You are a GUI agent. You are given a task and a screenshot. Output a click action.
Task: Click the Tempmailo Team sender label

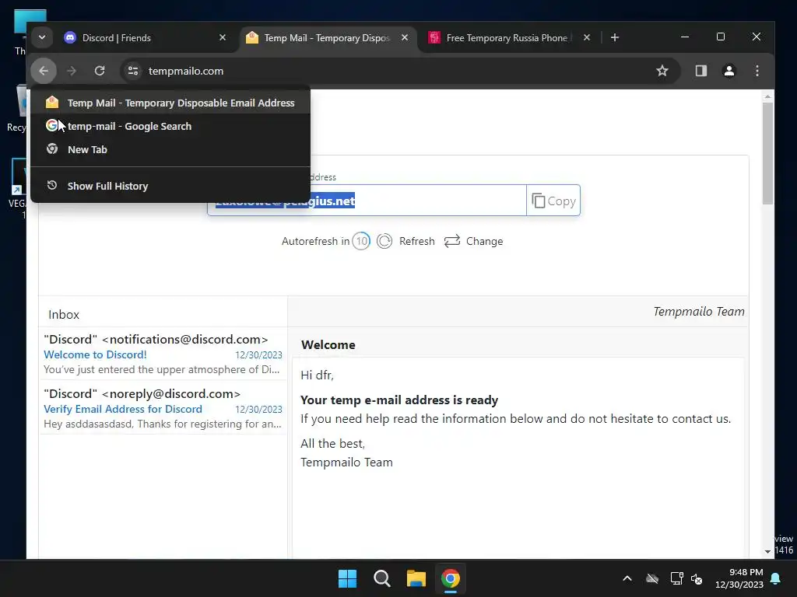[x=698, y=311]
